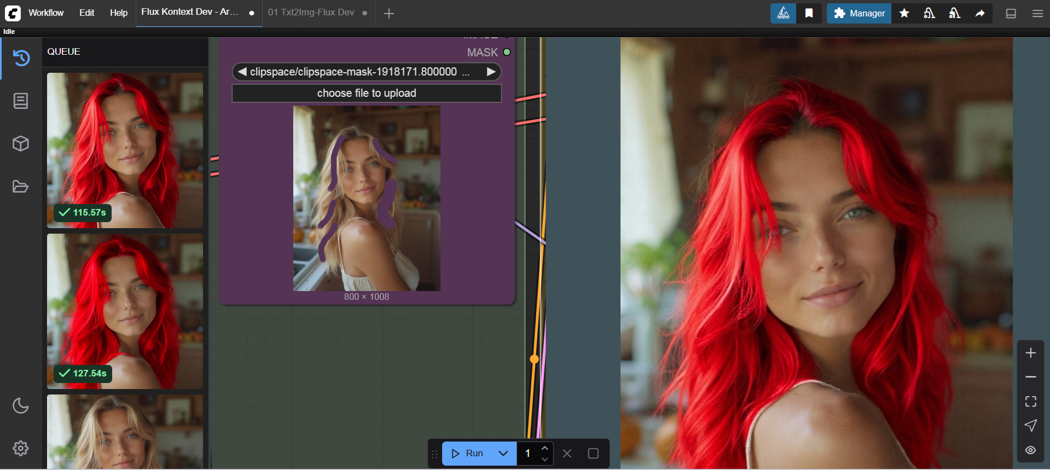Switch to the 01 Txt2Img-Flux Dev tab
This screenshot has height=470, width=1050.
tap(311, 13)
